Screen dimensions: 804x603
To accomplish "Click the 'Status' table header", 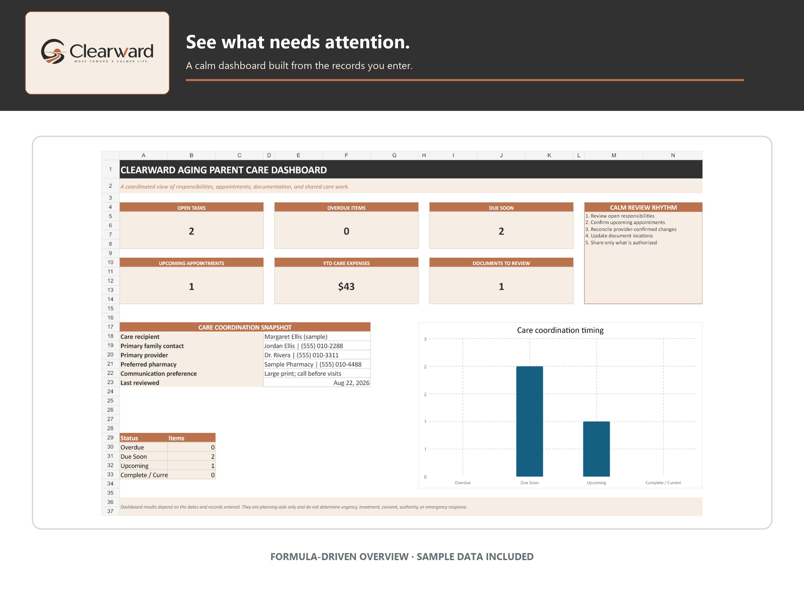I will pyautogui.click(x=144, y=438).
